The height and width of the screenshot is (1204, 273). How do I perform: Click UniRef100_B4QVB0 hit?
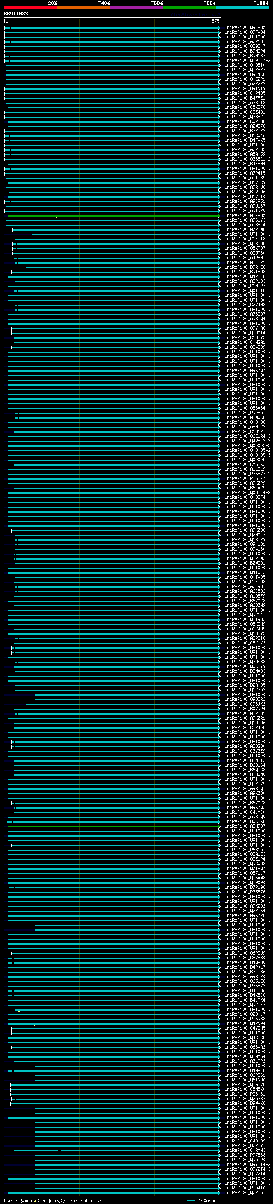(x=245, y=962)
